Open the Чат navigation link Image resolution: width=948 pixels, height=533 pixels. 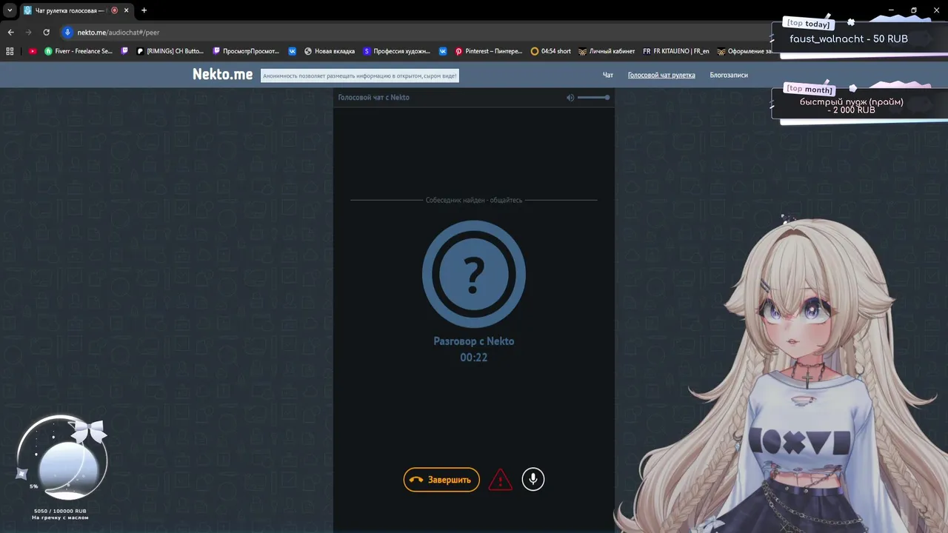(608, 75)
